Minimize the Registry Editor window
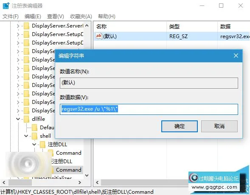The height and width of the screenshot is (195, 250). [202, 6]
